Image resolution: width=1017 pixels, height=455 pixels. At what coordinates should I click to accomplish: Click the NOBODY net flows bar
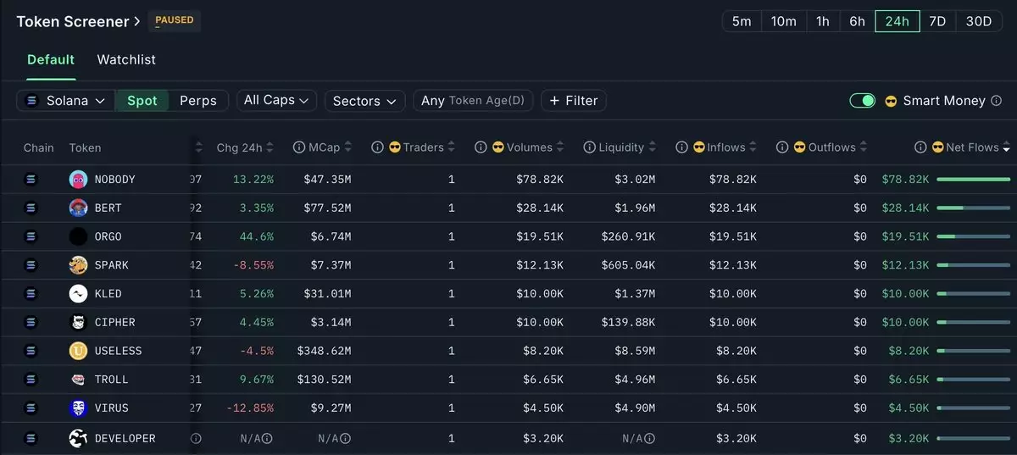[973, 180]
